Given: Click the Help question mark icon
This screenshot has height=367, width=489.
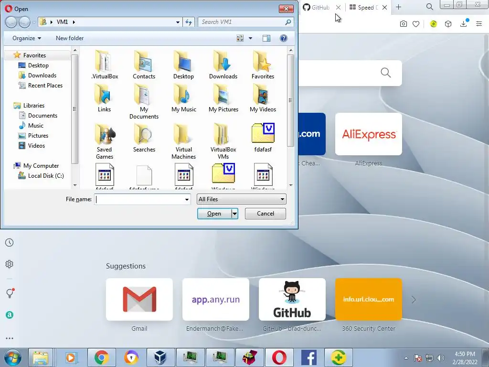Looking at the screenshot, I should click(x=284, y=38).
